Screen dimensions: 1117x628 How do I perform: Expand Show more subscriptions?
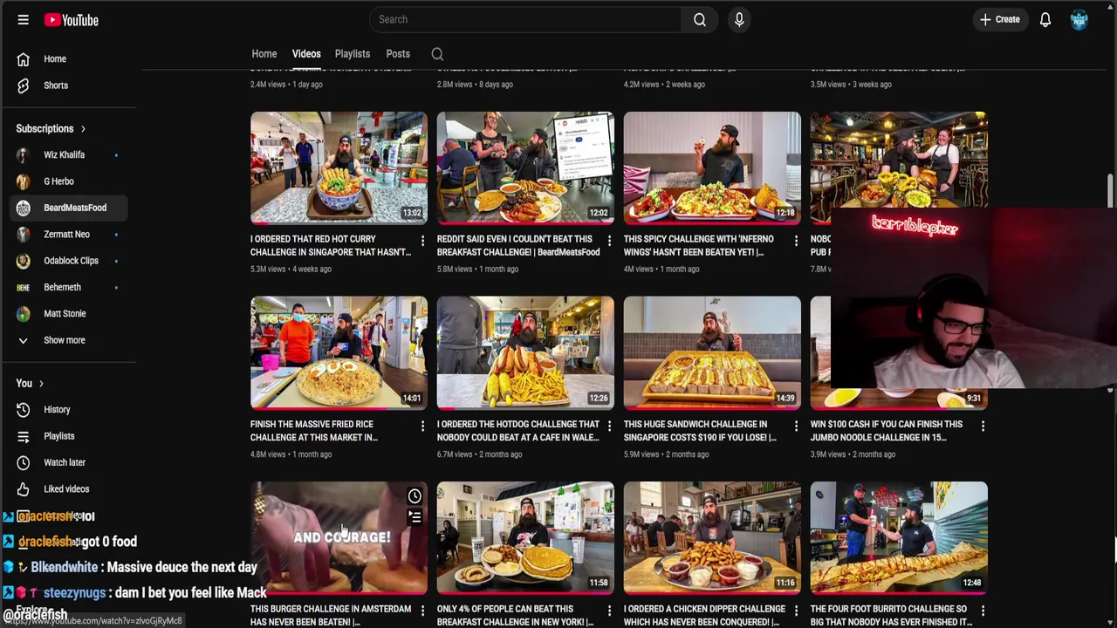[x=70, y=340]
